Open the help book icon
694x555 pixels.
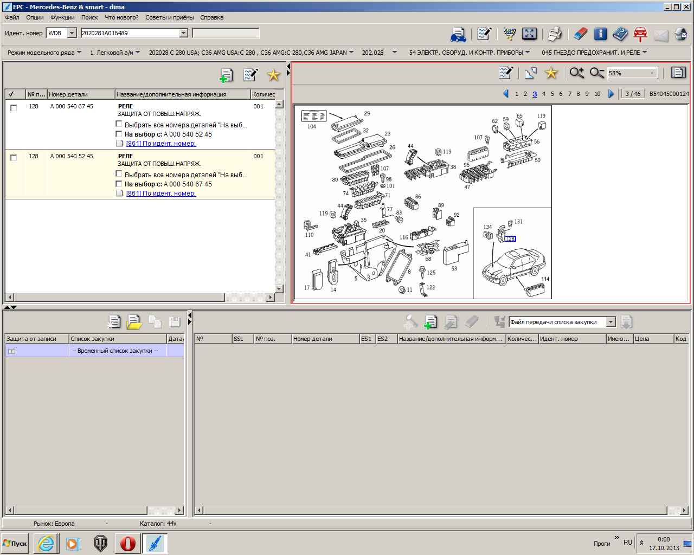point(620,34)
